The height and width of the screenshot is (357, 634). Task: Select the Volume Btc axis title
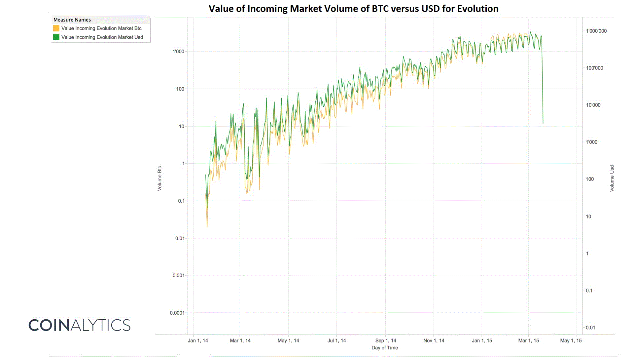tap(159, 178)
